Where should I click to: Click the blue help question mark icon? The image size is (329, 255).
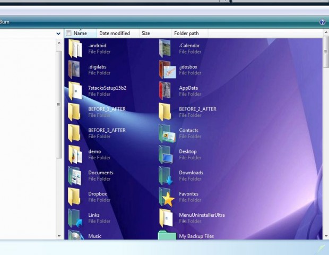pyautogui.click(x=322, y=22)
